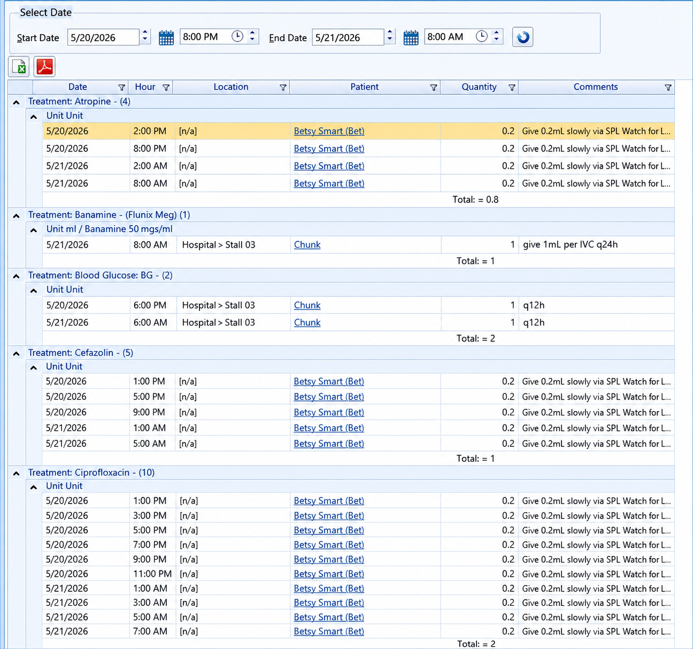
Task: Select the Atropine 'Total: = 0.8' cell
Action: click(475, 199)
